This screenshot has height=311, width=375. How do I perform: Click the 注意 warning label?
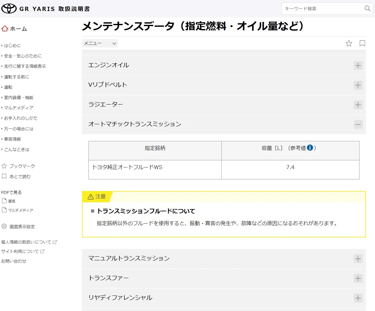[x=97, y=196]
